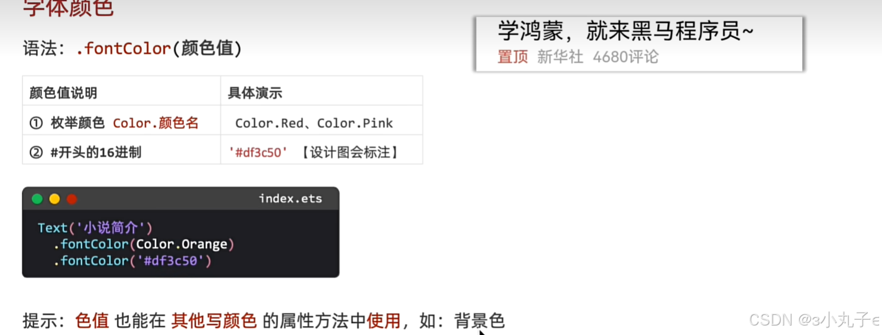Screen dimensions: 882x335
Task: Click the yellow dot in code window
Action: coord(54,199)
